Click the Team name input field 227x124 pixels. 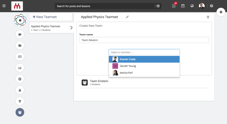click(144, 40)
